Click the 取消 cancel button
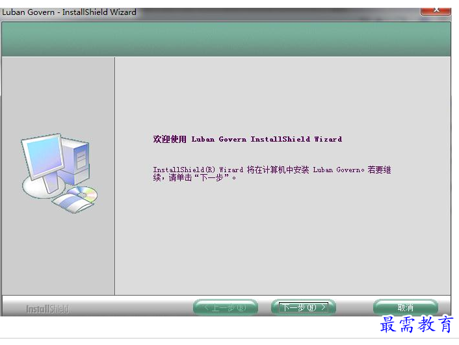Viewport: 459px width, 345px height. (x=406, y=307)
